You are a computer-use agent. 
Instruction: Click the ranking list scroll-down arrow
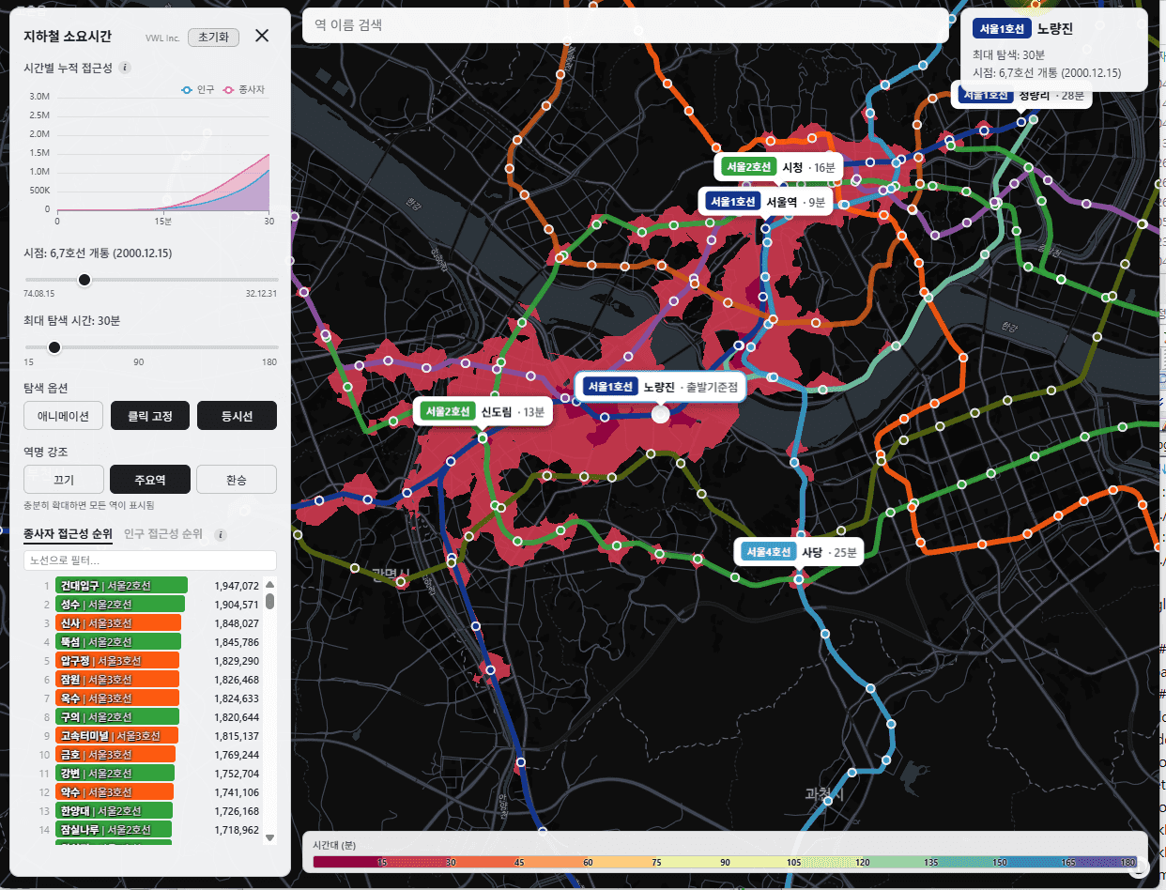270,836
